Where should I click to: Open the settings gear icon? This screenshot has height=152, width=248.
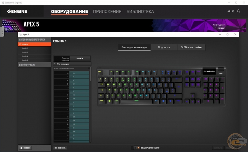233,11
